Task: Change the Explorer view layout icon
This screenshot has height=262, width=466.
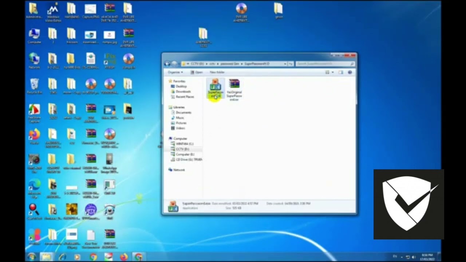Action: coord(327,72)
